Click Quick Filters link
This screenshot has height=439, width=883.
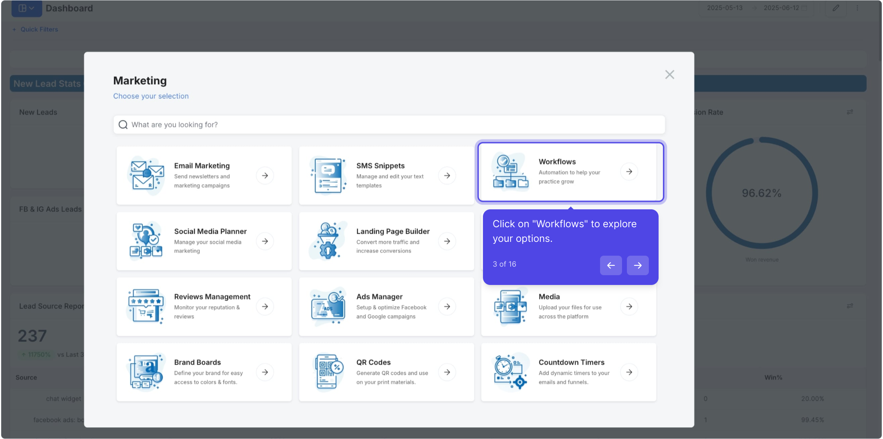pos(35,29)
